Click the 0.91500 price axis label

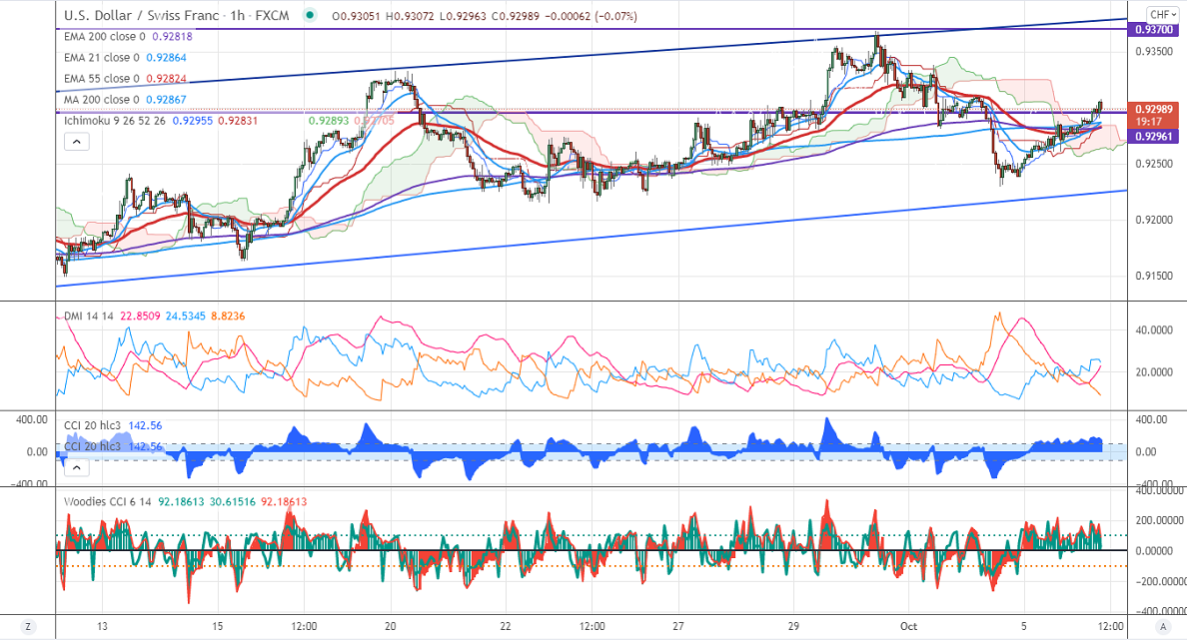[x=1154, y=276]
